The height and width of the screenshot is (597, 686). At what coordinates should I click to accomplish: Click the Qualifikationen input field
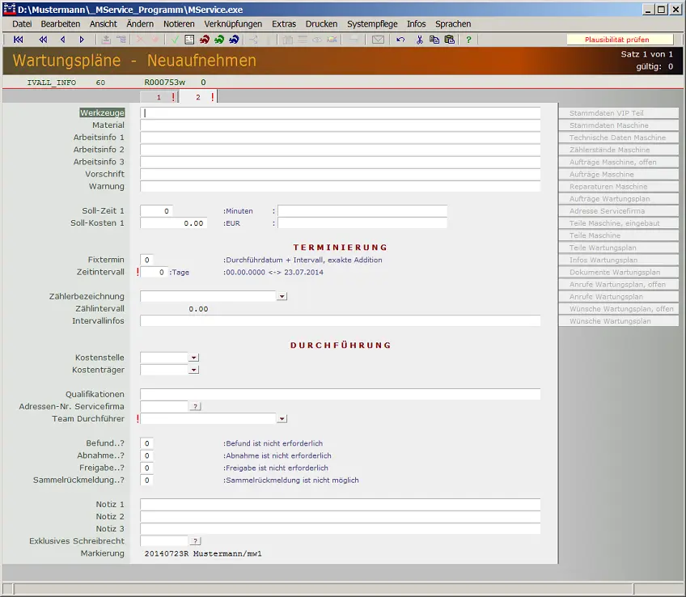pos(340,394)
